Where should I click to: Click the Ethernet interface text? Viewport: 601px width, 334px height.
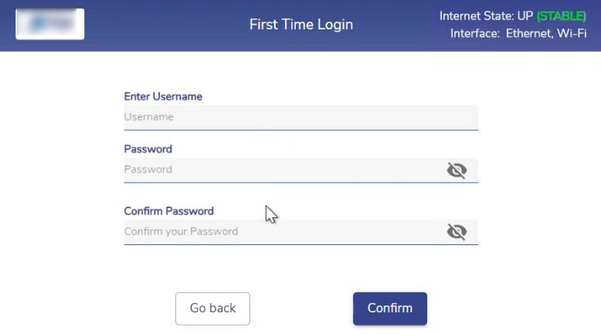pos(531,33)
